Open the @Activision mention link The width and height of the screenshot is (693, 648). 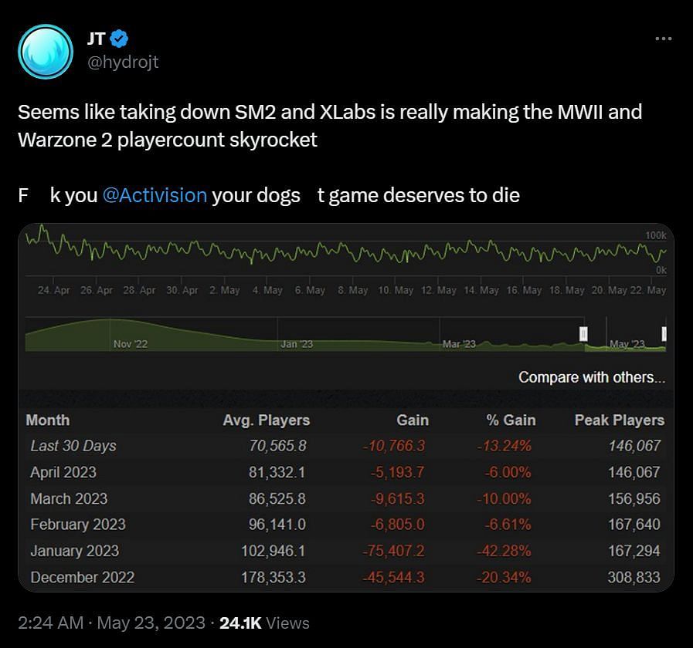tap(155, 195)
